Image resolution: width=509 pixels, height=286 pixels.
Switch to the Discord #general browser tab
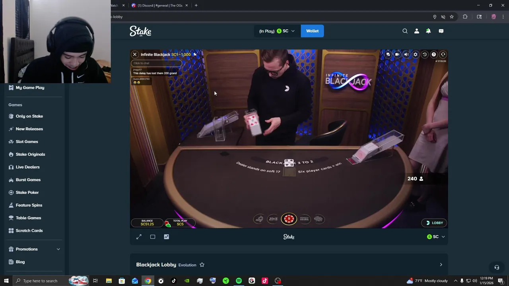coord(159,6)
